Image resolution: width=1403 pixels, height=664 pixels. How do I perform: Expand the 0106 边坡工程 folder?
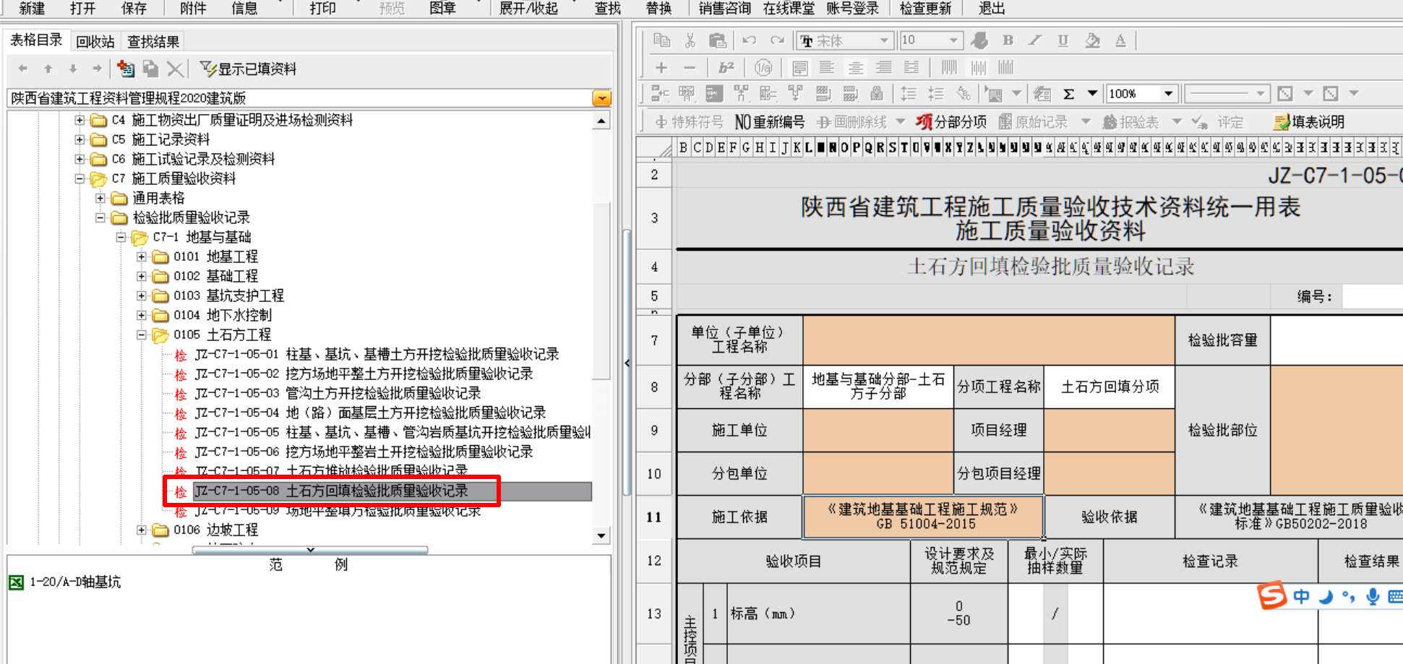click(x=142, y=530)
